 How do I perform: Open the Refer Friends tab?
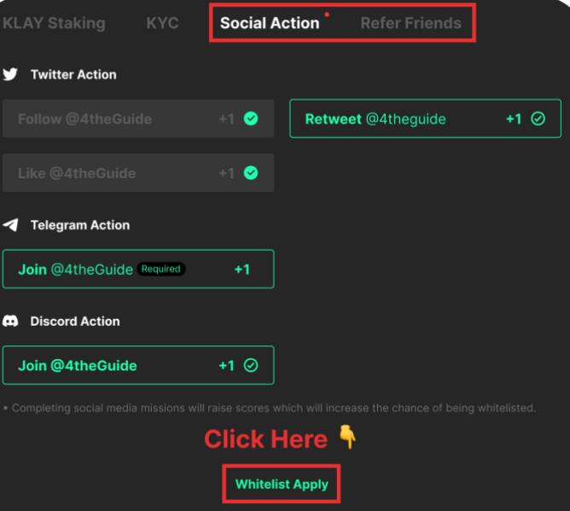click(x=410, y=24)
